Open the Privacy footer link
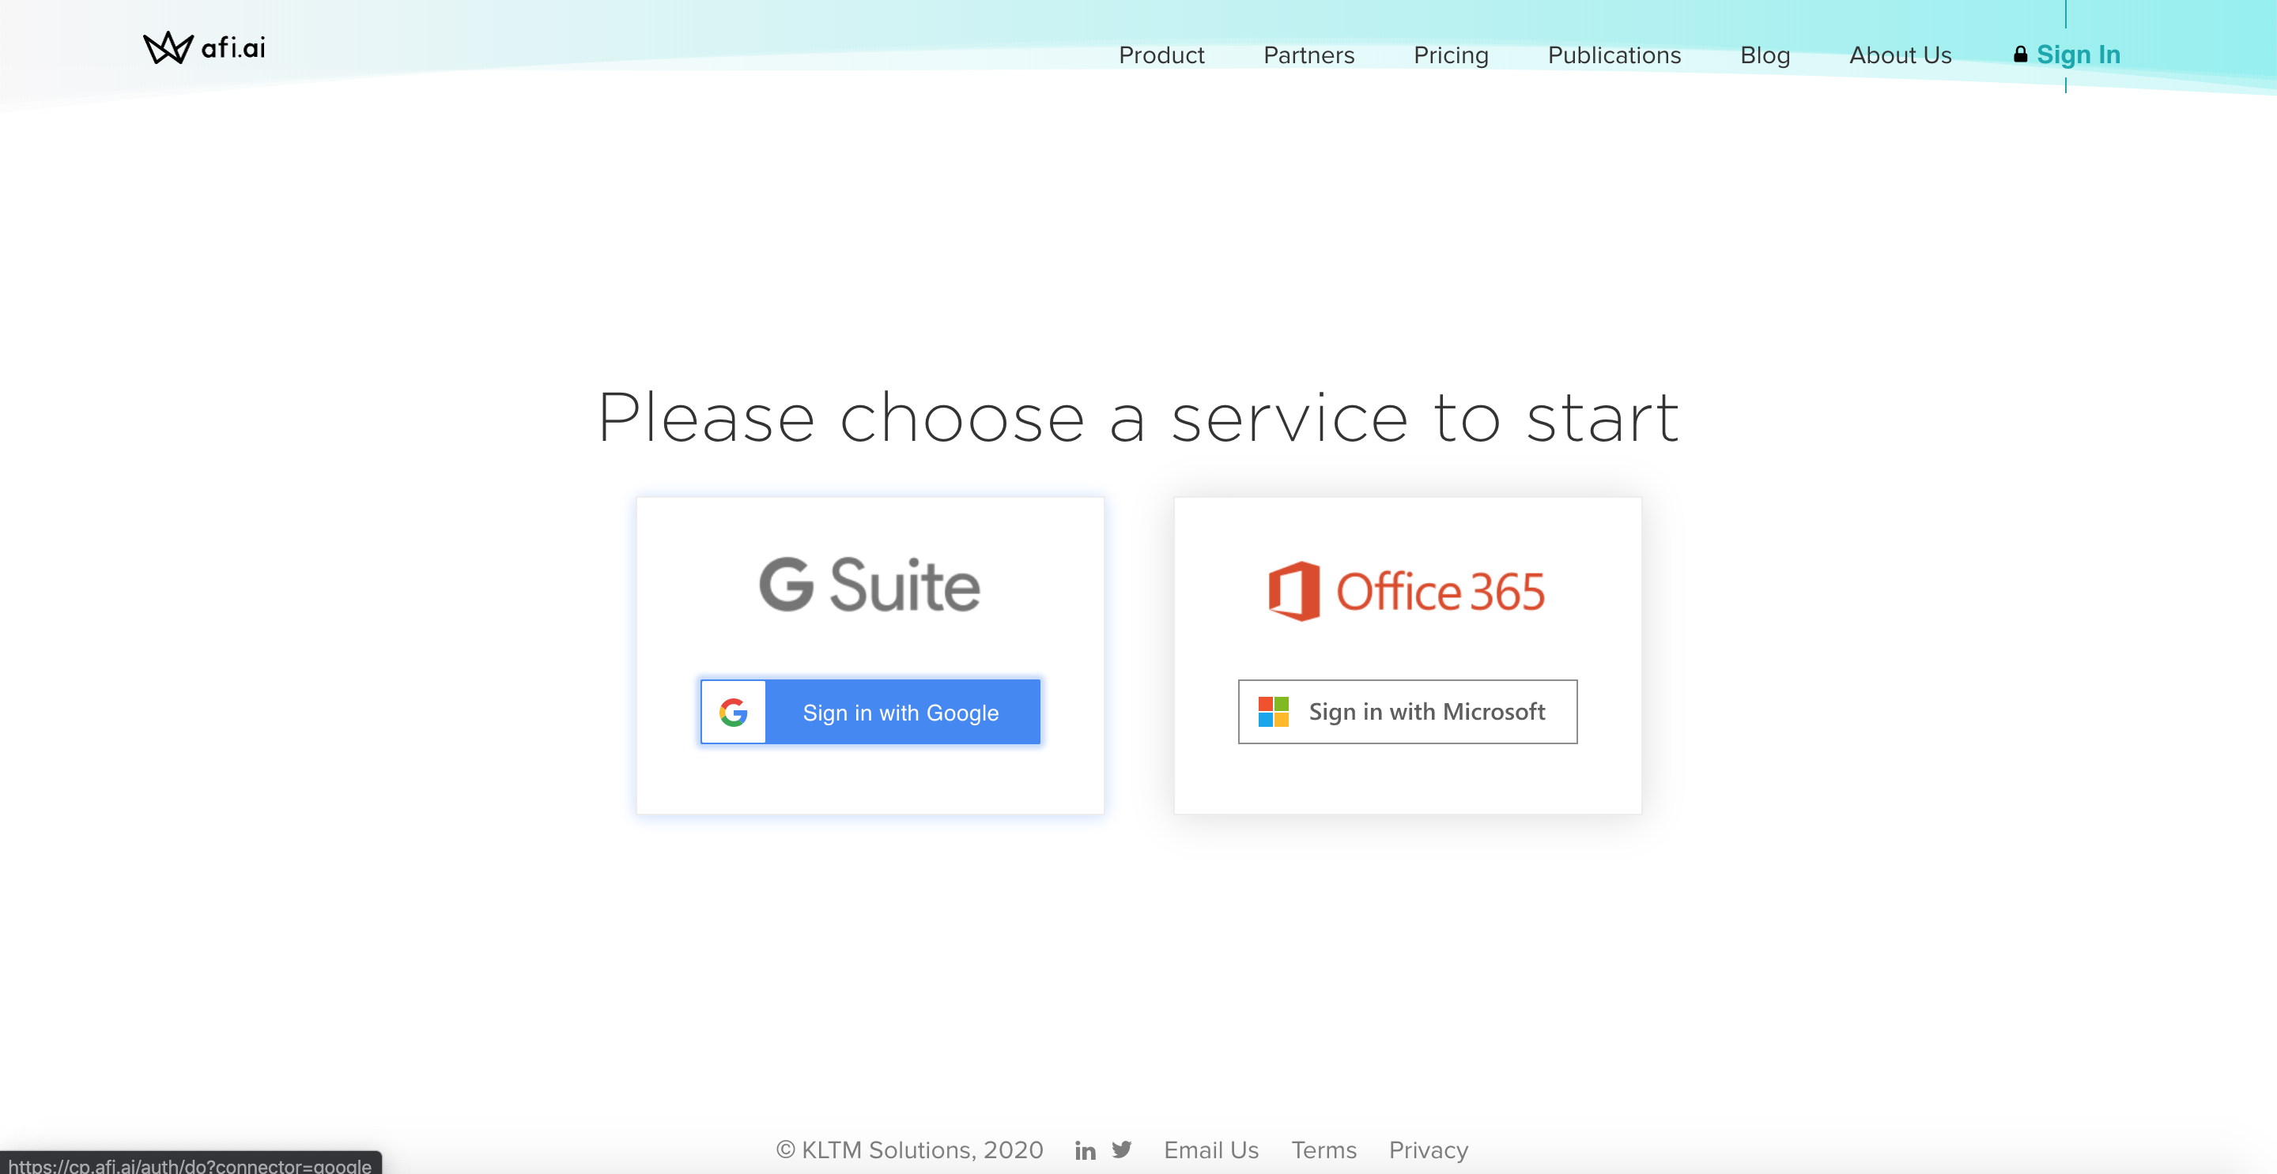 1428,1151
